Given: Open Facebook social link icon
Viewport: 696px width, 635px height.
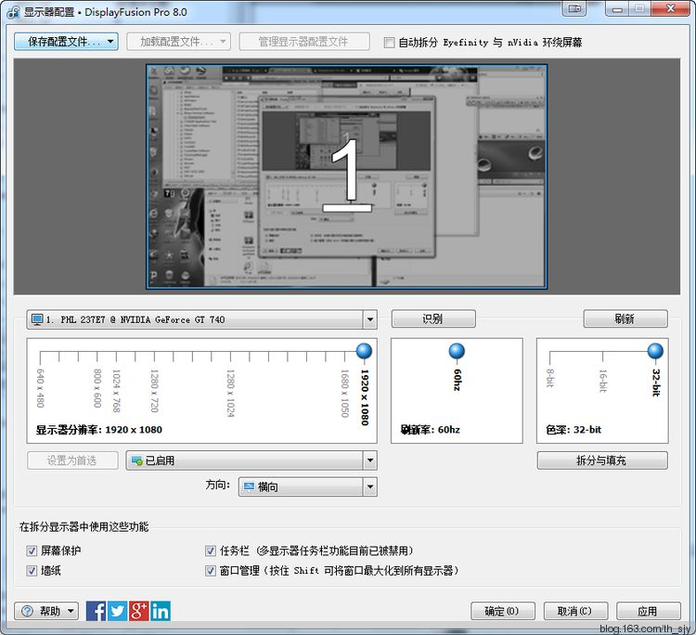Looking at the screenshot, I should pos(96,612).
